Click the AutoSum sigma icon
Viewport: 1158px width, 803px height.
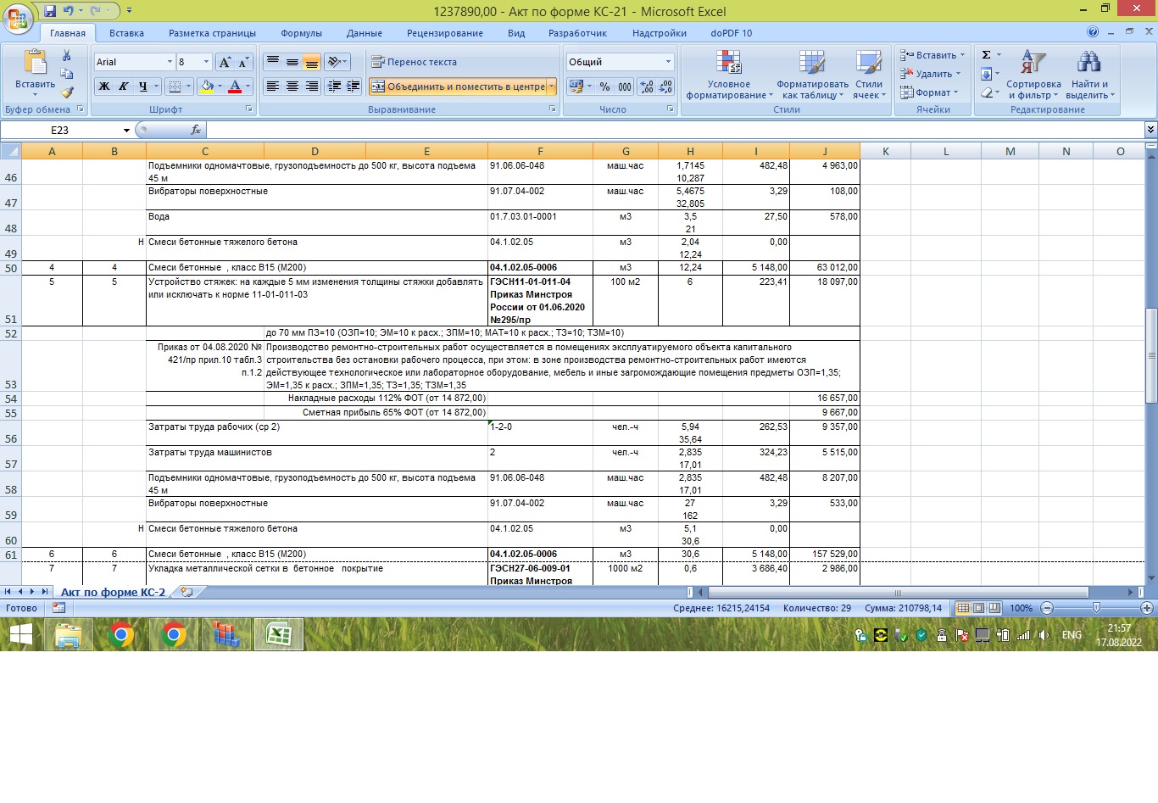(x=986, y=55)
